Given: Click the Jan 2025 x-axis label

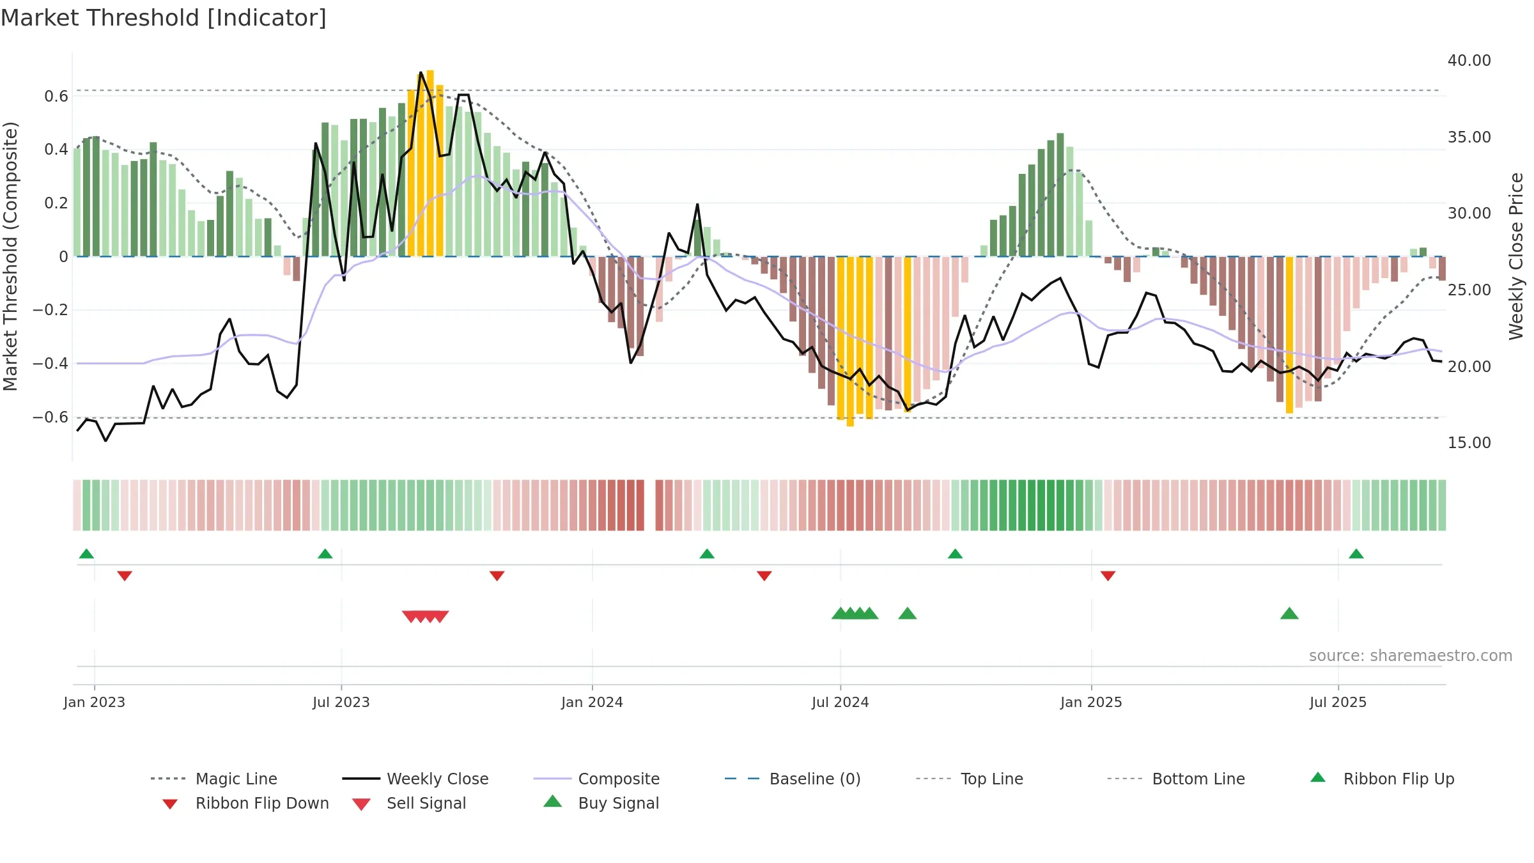Looking at the screenshot, I should point(1092,703).
